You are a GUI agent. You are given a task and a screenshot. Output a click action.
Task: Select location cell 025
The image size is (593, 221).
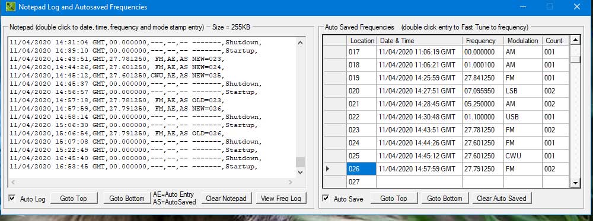[362, 156]
